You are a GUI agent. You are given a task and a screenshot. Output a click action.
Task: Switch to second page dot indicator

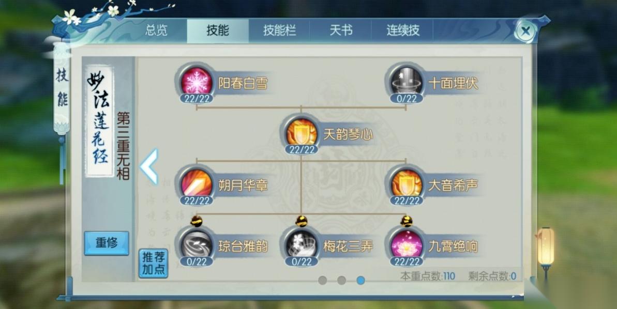coord(341,280)
